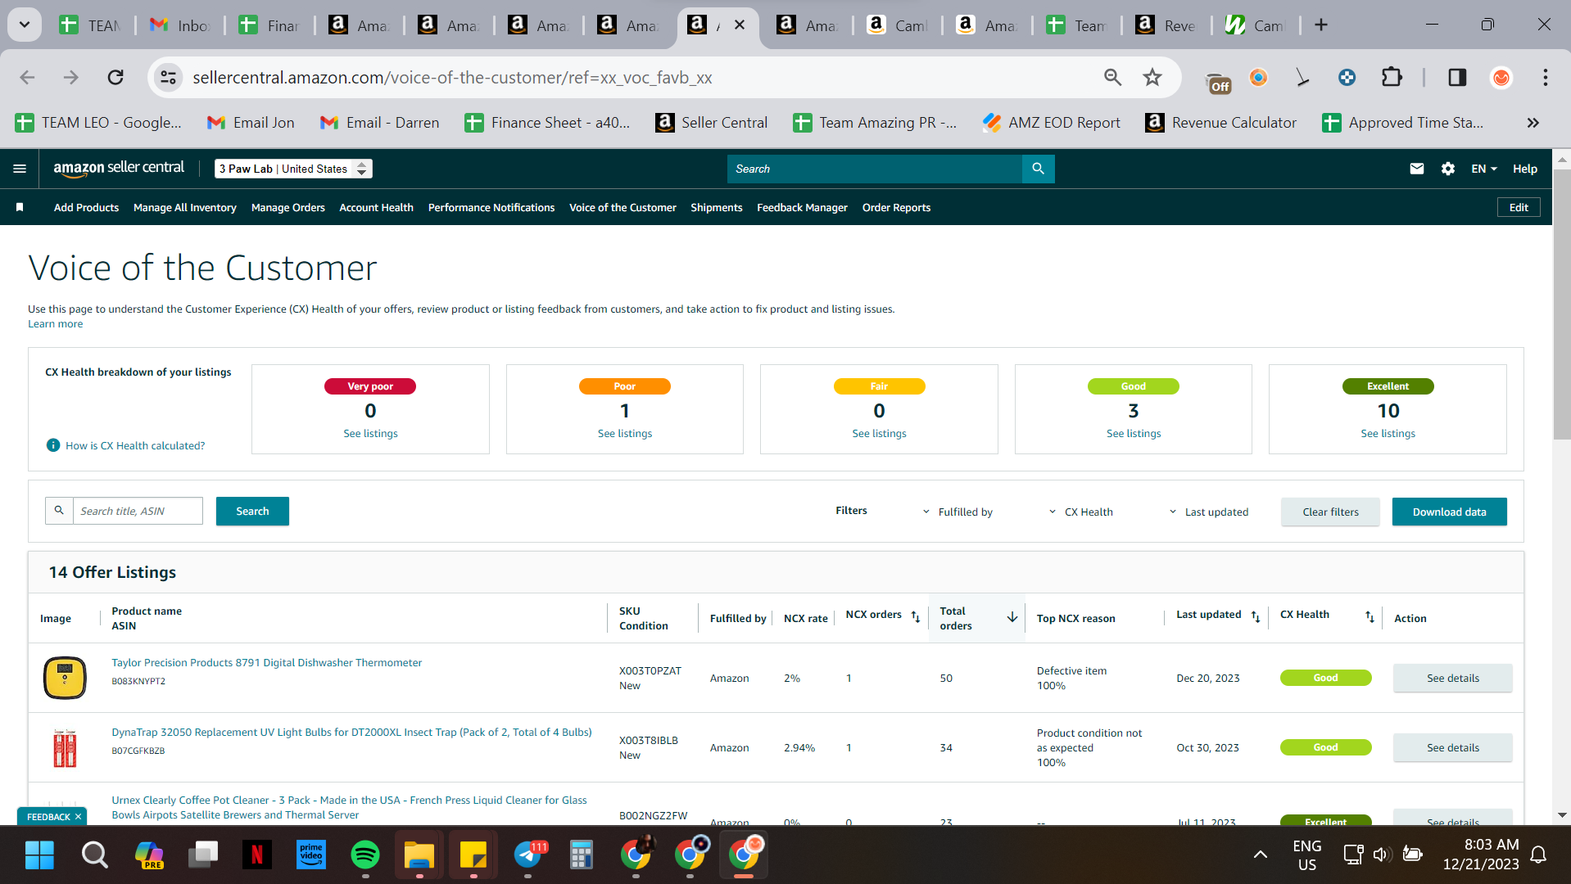View site information icon in address bar
1571x884 pixels.
(168, 77)
